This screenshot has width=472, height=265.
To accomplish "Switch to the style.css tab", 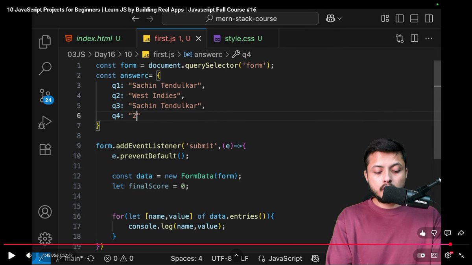I will tap(242, 38).
